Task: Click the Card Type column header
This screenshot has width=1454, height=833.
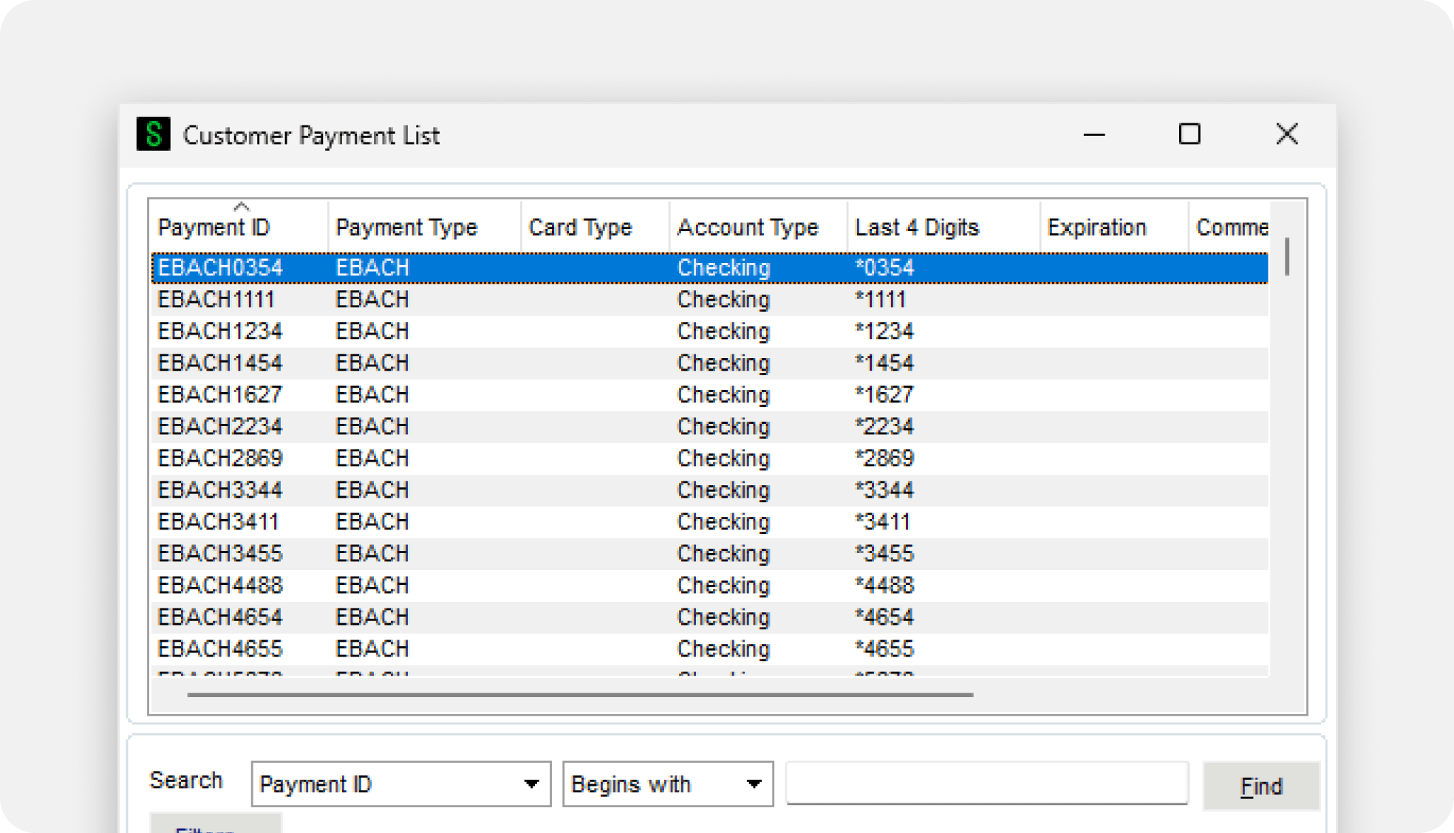Action: (x=580, y=227)
